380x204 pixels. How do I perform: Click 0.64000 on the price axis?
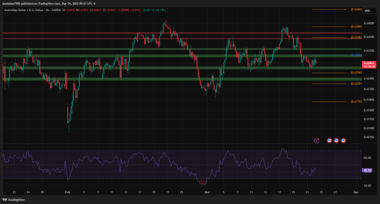369,23
